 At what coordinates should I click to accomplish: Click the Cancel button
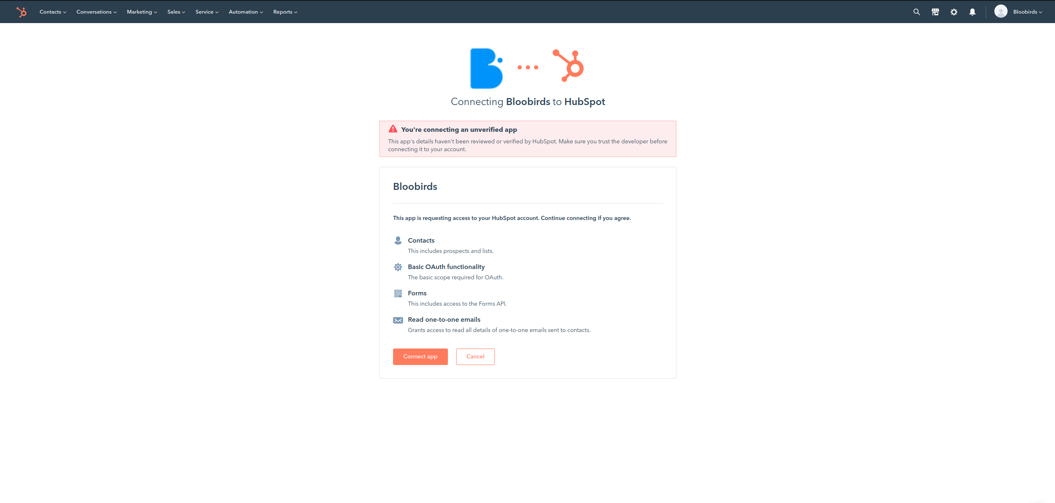(x=475, y=356)
